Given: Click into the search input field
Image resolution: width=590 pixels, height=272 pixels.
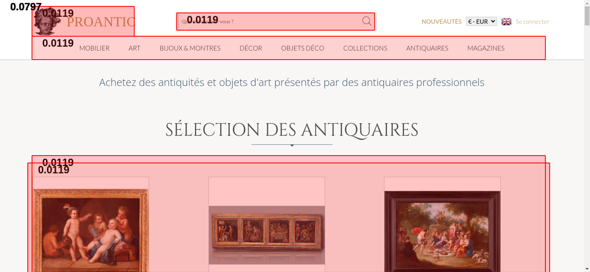Looking at the screenshot, I should pyautogui.click(x=270, y=22).
